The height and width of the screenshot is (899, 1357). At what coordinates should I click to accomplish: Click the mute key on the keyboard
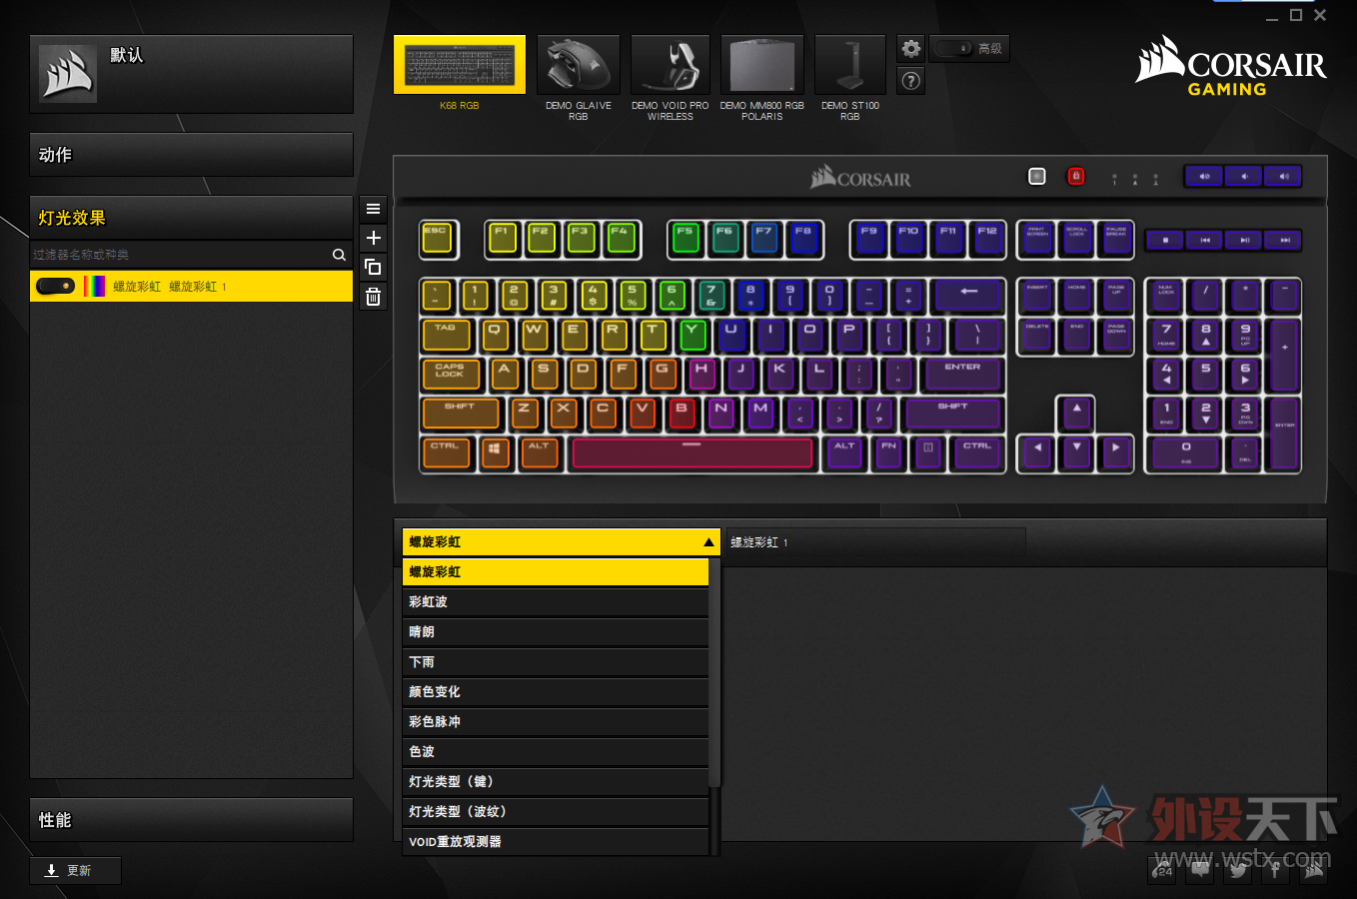click(x=1204, y=177)
